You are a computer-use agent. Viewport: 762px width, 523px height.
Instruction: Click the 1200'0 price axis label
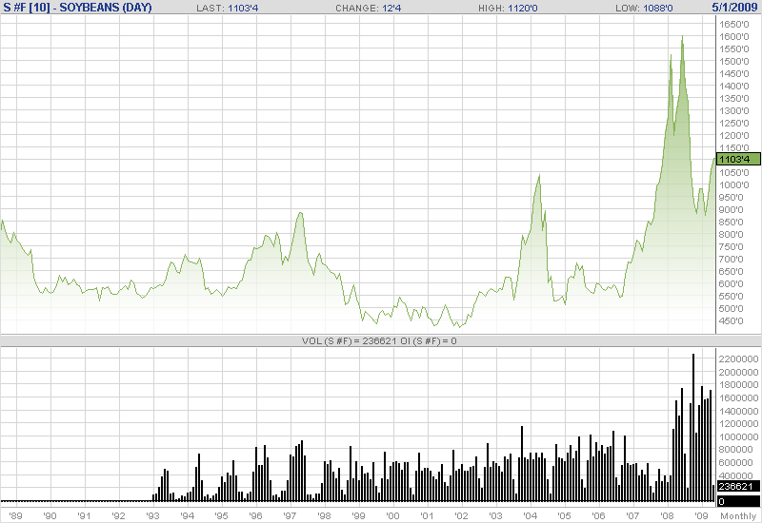point(733,135)
